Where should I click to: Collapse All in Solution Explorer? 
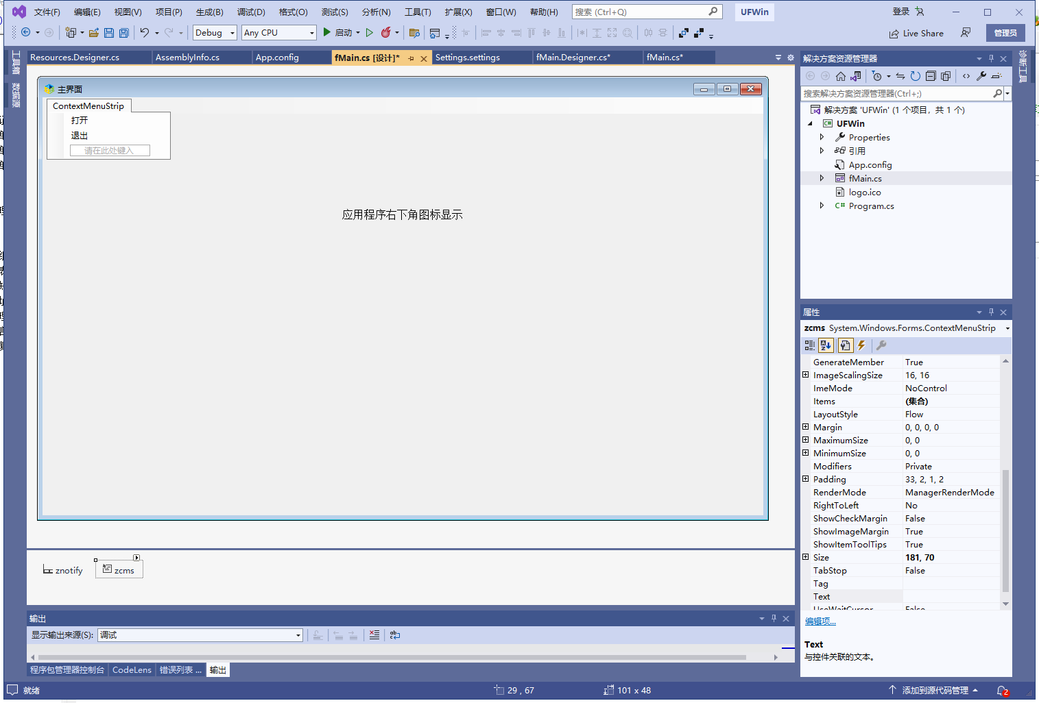click(x=931, y=76)
